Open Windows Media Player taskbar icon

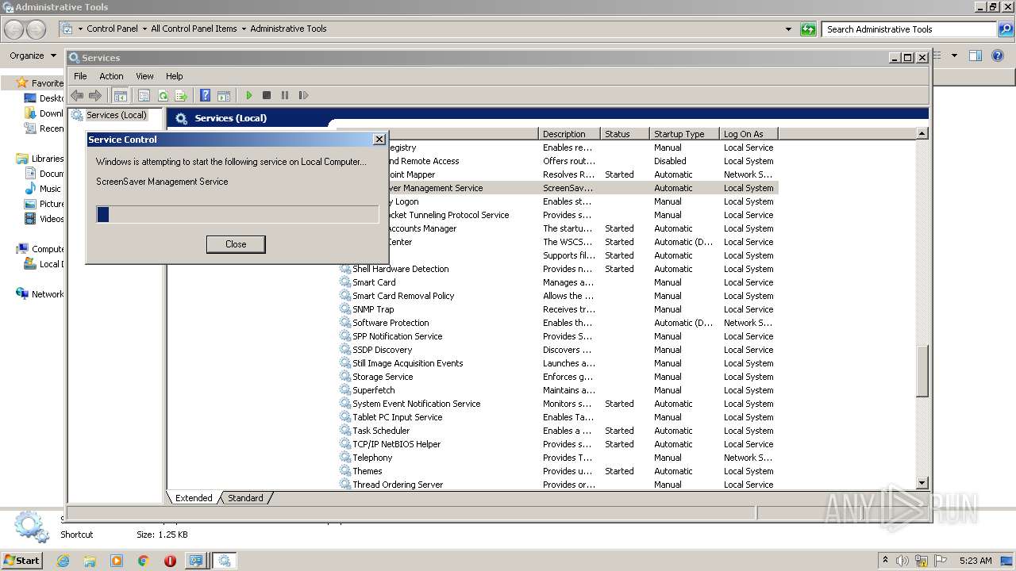117,561
